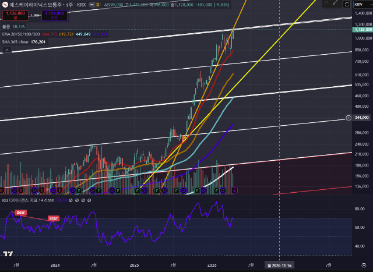The width and height of the screenshot is (373, 272).
Task: Click the 850,000 price scale label
Action: pos(361,50)
